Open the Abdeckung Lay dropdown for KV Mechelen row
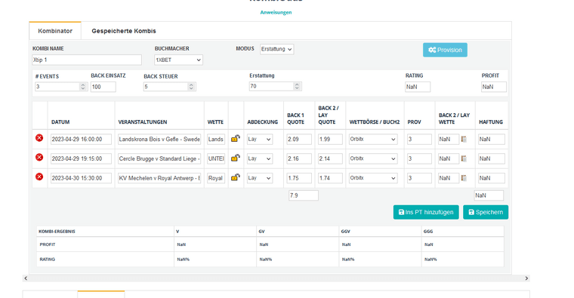The image size is (574, 298). click(260, 178)
